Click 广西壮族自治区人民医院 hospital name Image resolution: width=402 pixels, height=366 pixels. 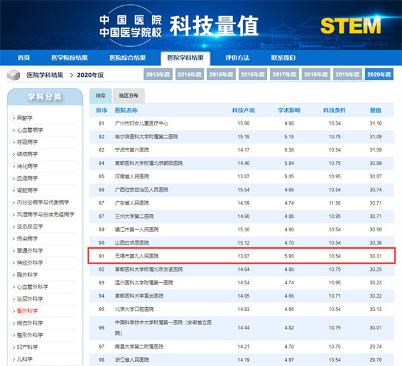(x=141, y=190)
